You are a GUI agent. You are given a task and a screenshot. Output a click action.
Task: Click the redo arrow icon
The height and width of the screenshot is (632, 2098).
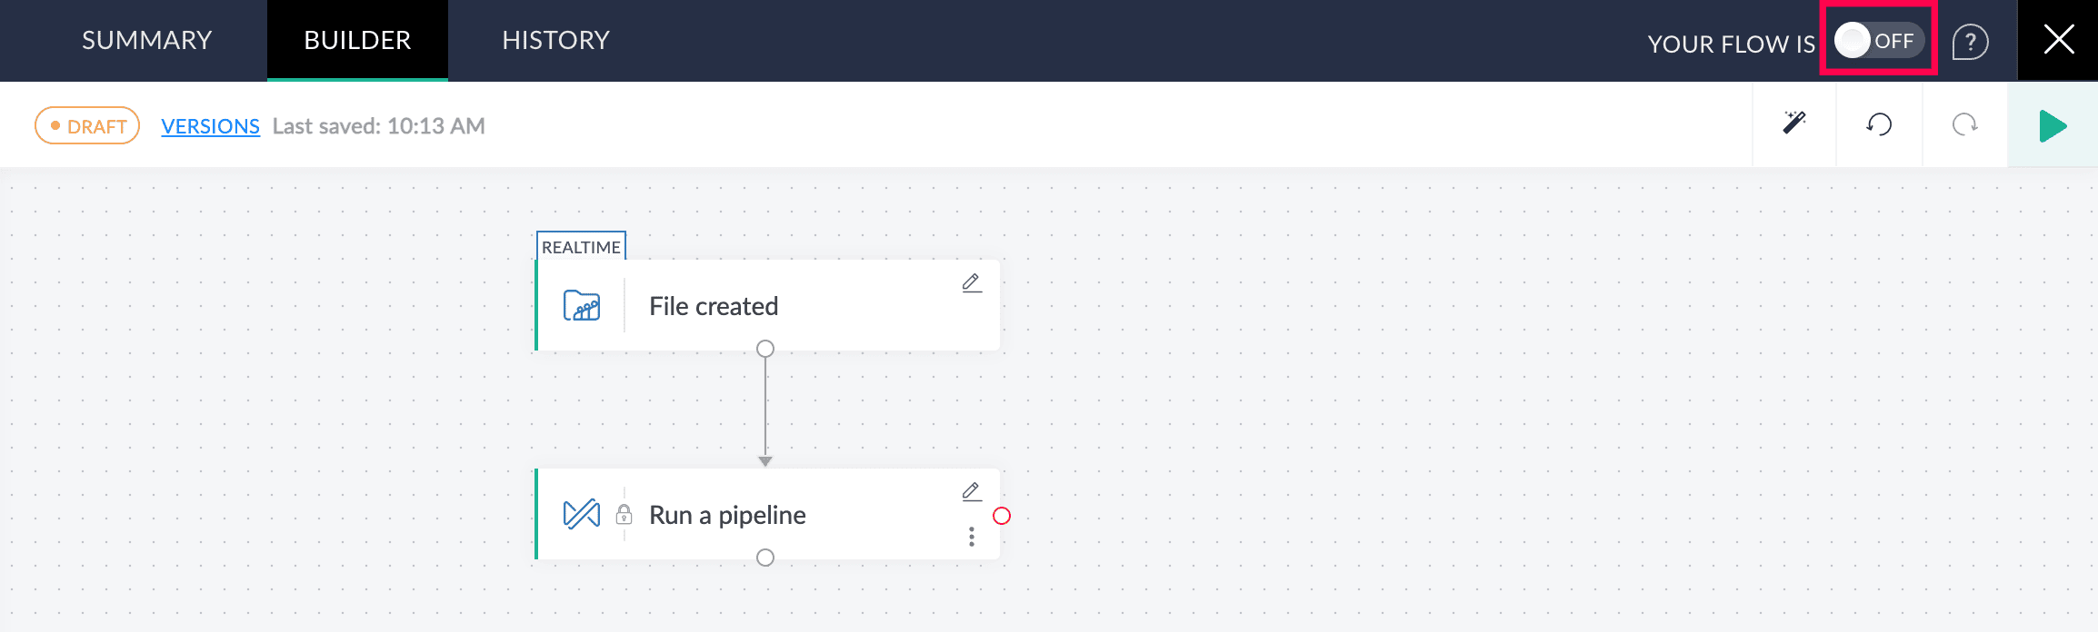coord(1964,124)
